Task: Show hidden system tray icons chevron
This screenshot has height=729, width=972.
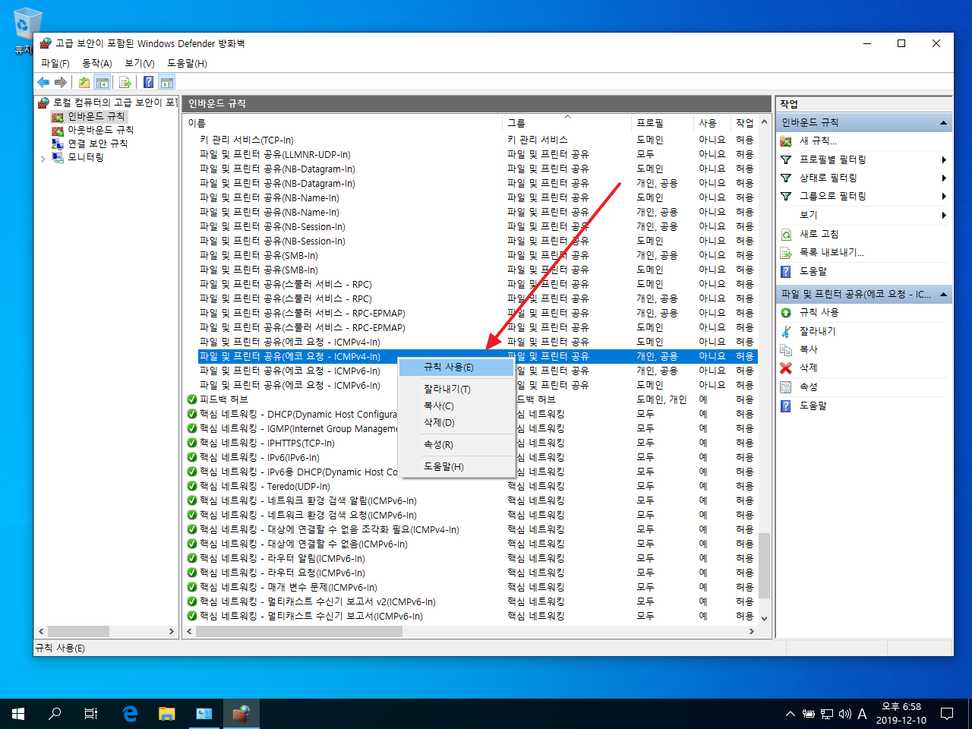Action: (x=791, y=714)
